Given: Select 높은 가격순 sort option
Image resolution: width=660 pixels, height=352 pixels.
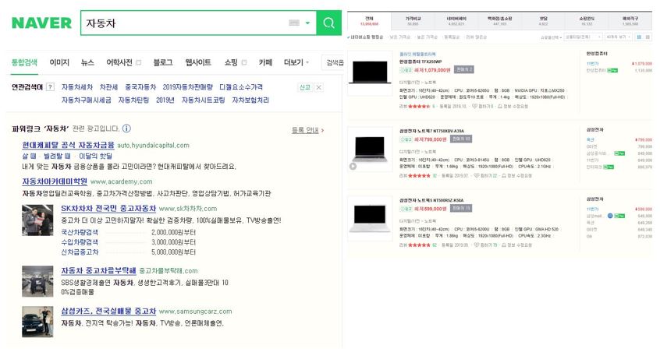Looking at the screenshot, I should 427,37.
